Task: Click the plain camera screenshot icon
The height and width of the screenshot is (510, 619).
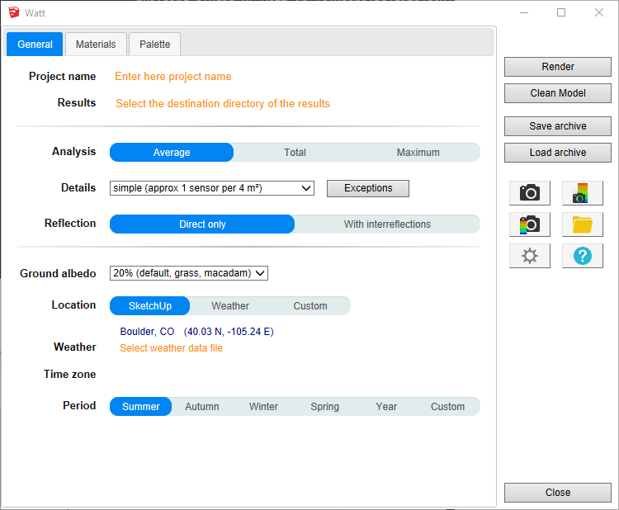Action: coord(529,193)
